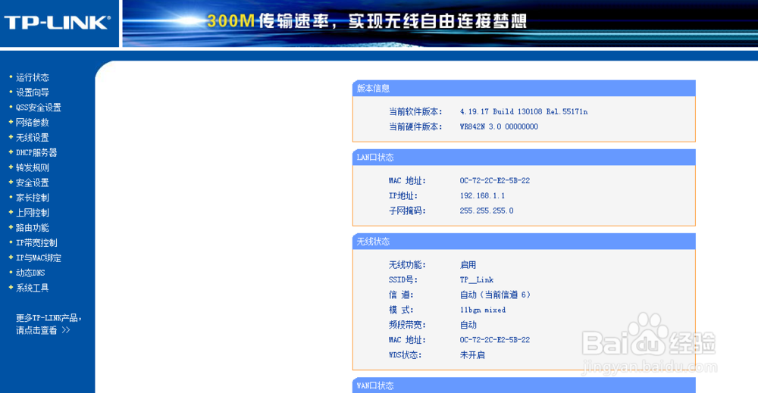Click the LAN口状态 MAC address value

click(494, 180)
